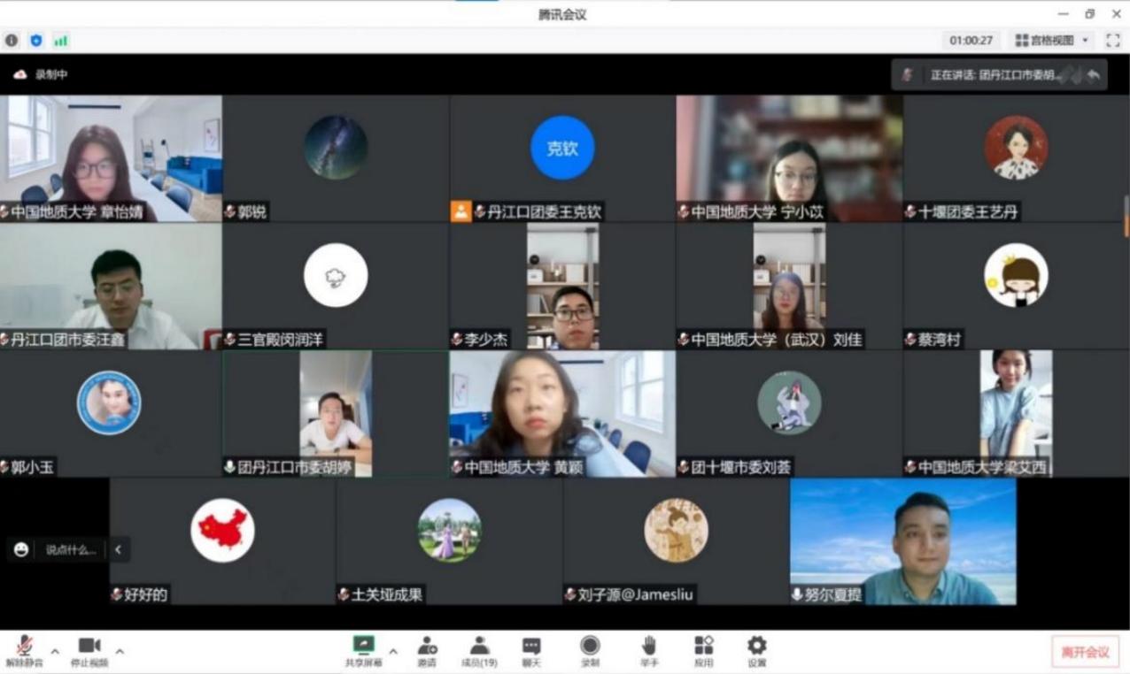Click the green network signal icon

61,41
